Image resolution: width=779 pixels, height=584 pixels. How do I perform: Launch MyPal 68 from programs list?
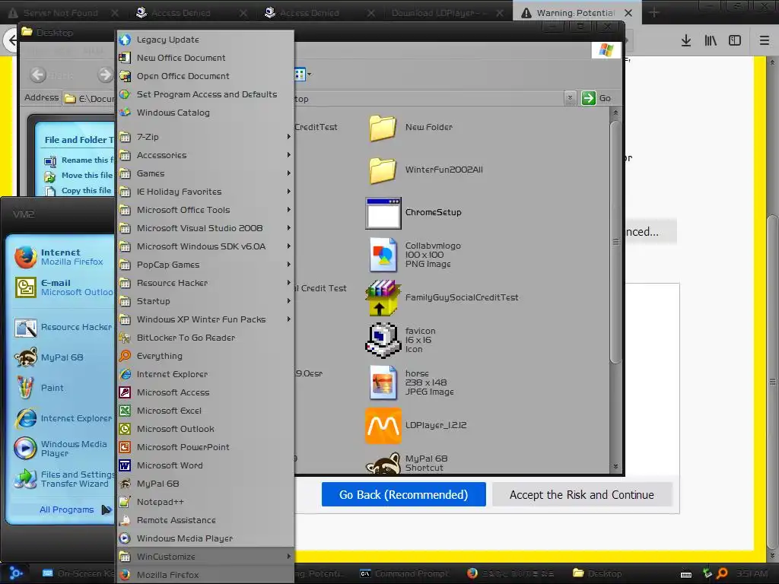point(205,484)
